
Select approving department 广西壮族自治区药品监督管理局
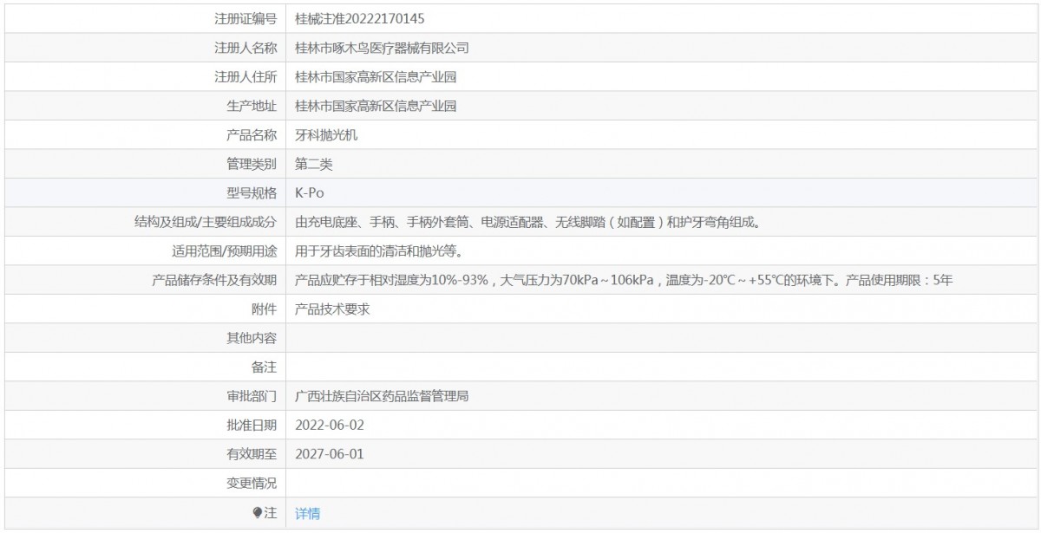coord(382,397)
